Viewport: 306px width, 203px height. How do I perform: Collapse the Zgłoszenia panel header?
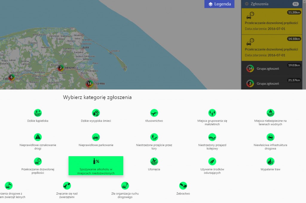tap(247, 4)
